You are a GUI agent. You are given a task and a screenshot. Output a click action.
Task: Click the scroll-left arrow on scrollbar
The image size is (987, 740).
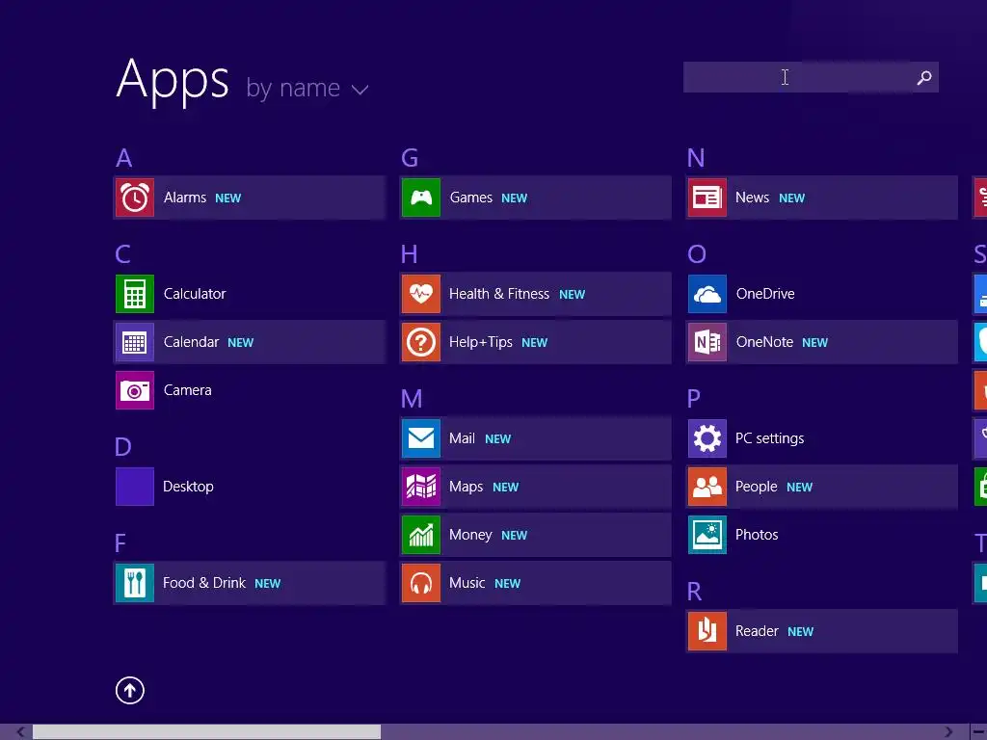[x=20, y=732]
